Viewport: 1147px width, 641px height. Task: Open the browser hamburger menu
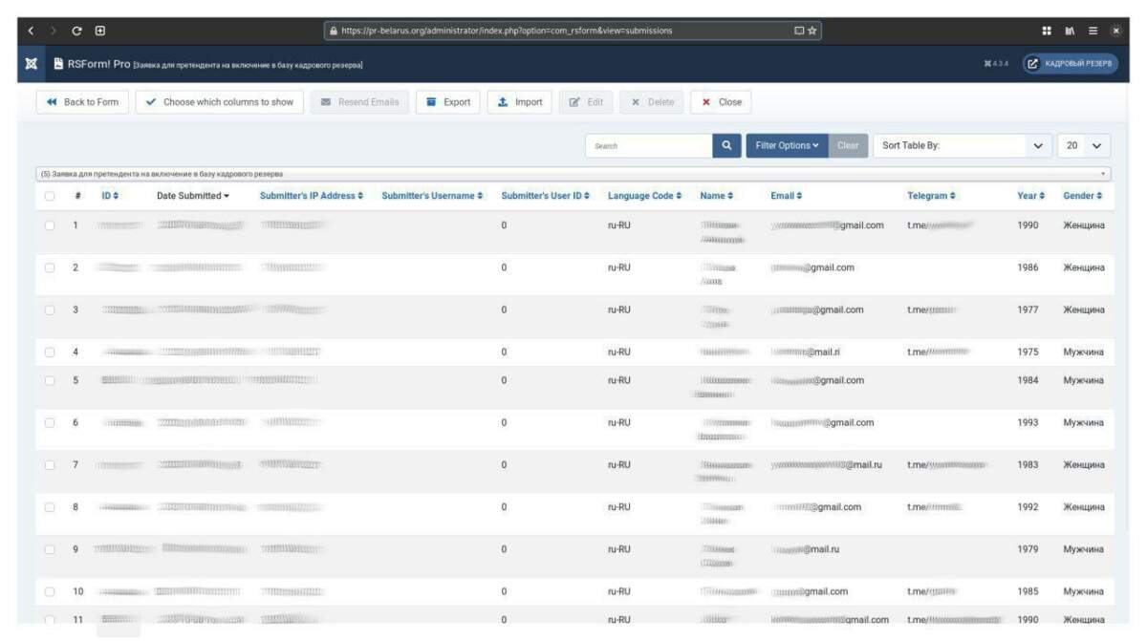pyautogui.click(x=1093, y=31)
